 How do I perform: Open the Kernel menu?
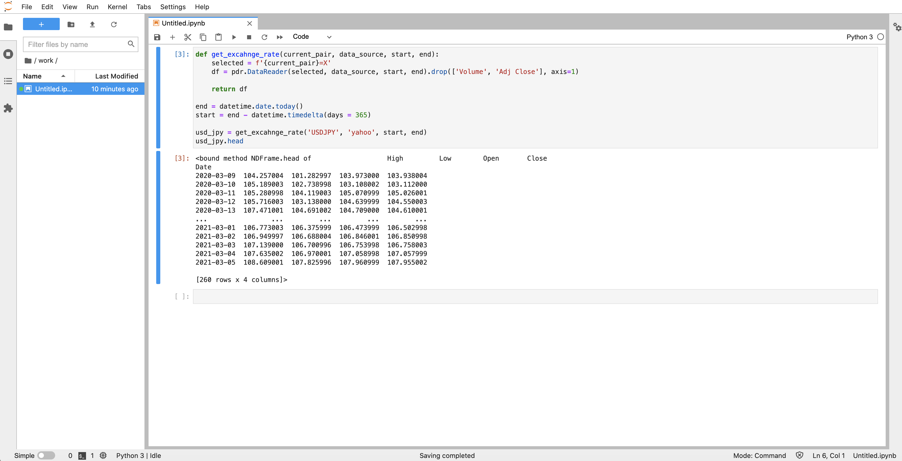(117, 7)
